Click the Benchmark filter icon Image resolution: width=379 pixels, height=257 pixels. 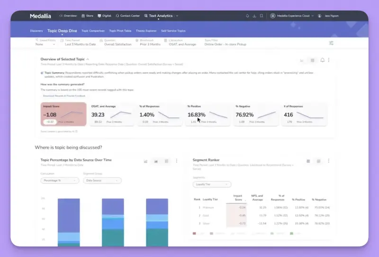coord(137,40)
